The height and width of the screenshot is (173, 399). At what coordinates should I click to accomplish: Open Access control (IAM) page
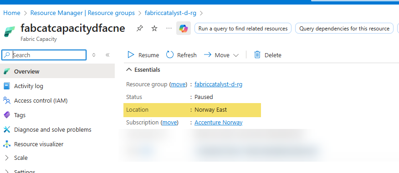pos(57,100)
